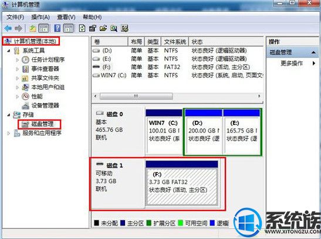Viewport: 321px width, 239px height.
Task: Toggle the show/hide console tree button
Action: point(43,28)
